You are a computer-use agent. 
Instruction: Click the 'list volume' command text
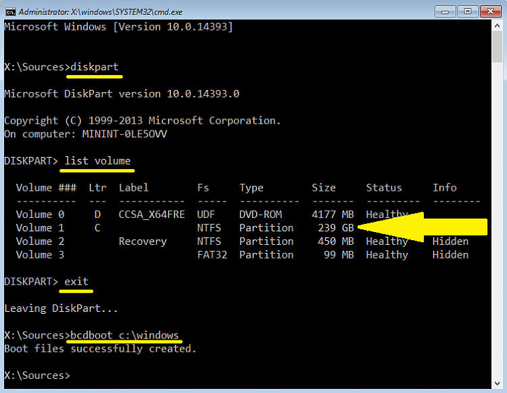pyautogui.click(x=97, y=161)
